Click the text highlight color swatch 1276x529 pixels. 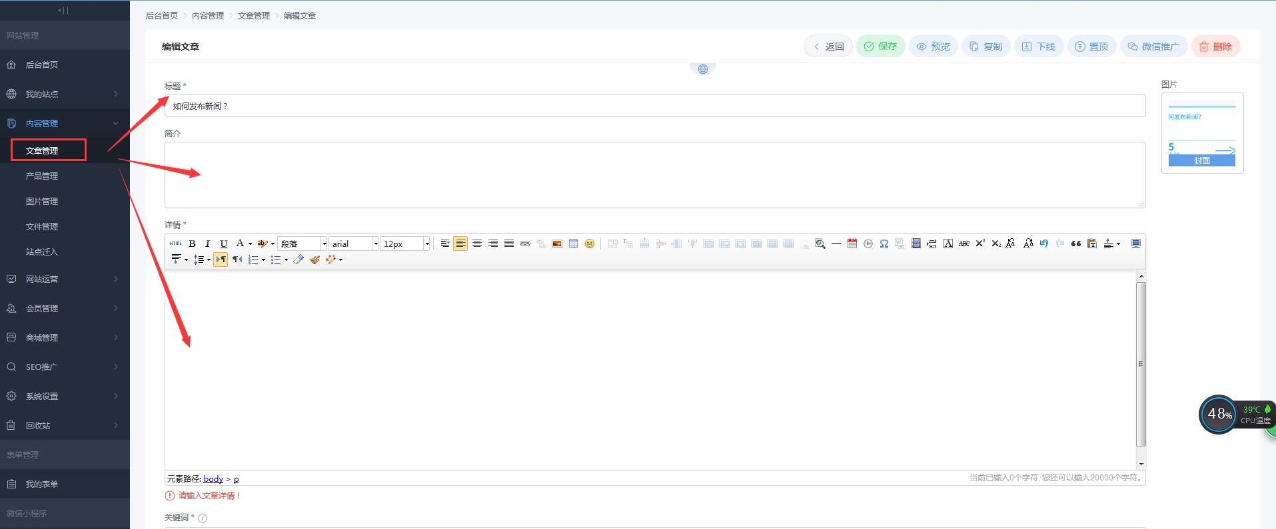[x=263, y=244]
